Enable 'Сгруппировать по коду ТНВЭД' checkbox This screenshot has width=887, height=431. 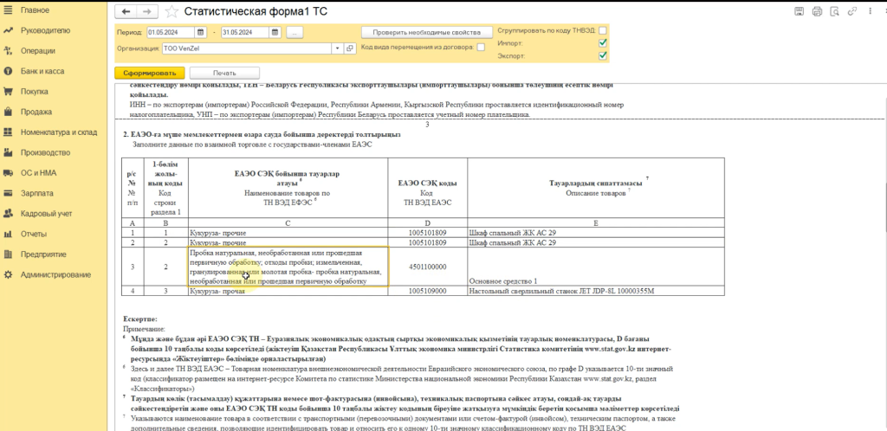[603, 30]
